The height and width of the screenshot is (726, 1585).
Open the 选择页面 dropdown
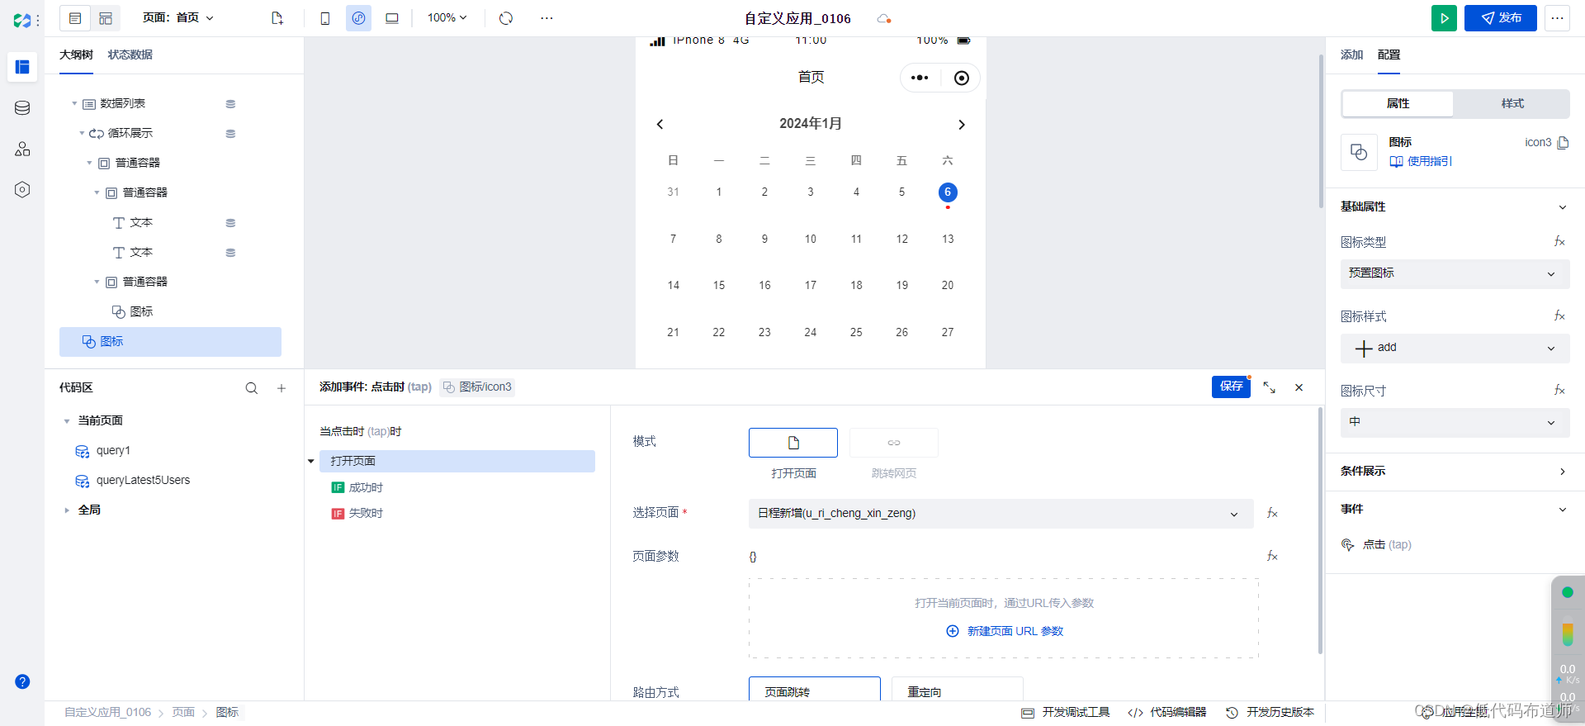tap(1001, 514)
